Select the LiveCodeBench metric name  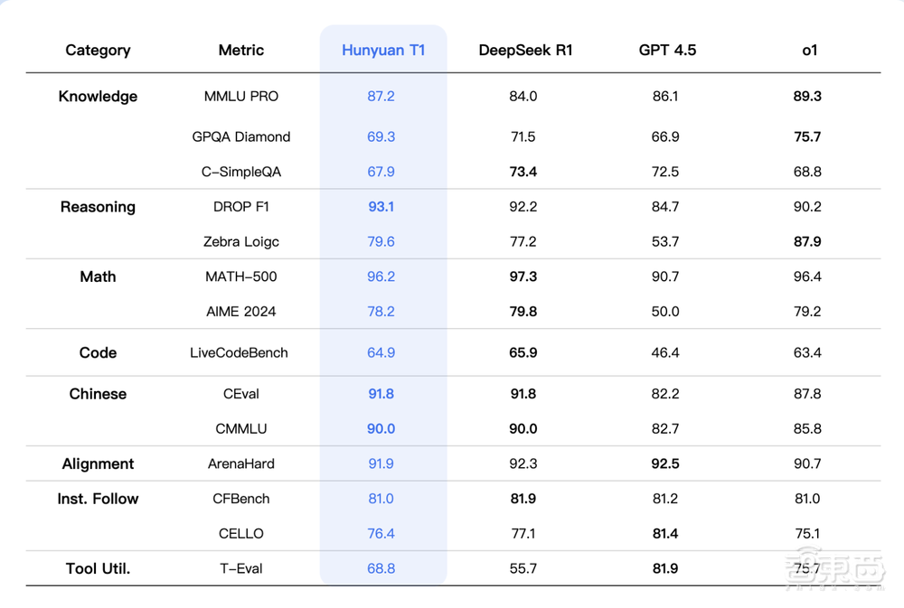tap(240, 353)
